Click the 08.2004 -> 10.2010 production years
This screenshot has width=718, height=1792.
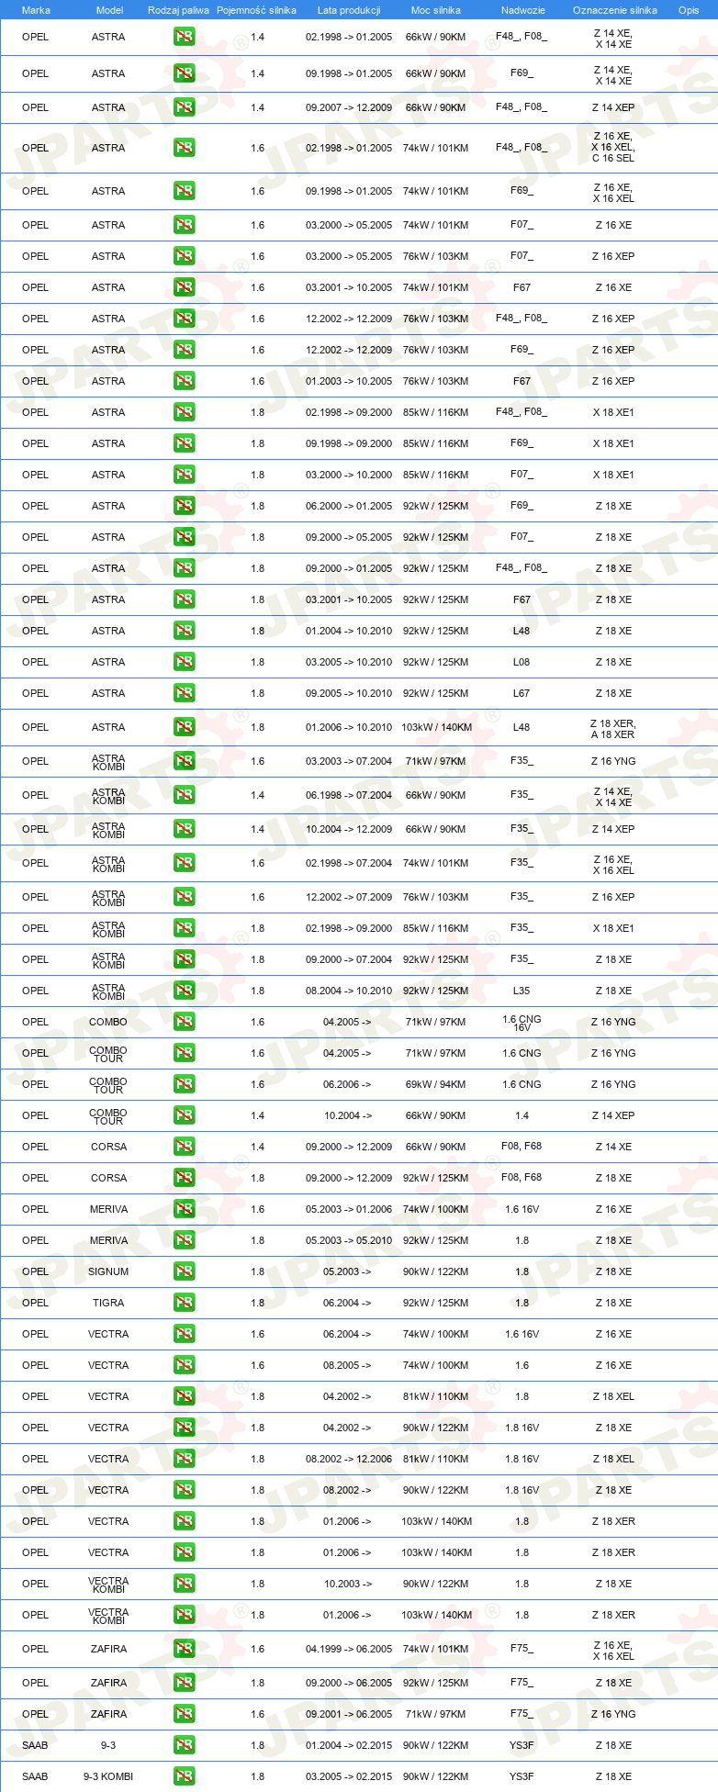click(x=349, y=991)
